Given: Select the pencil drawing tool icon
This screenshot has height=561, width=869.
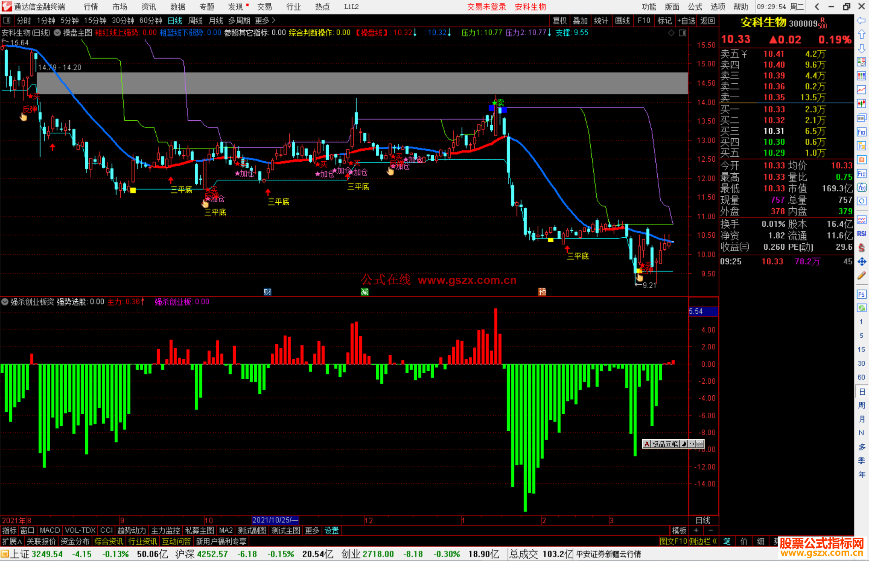Looking at the screenshot, I should point(861,275).
